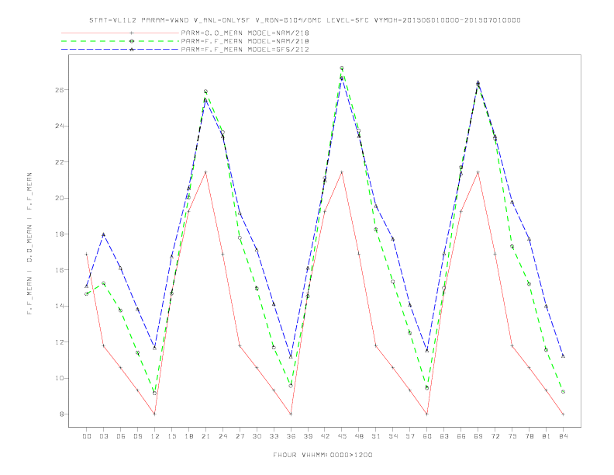Viewport: 614px width, 475px height.
Task: Click y-axis tick label 22
Action: [59, 162]
